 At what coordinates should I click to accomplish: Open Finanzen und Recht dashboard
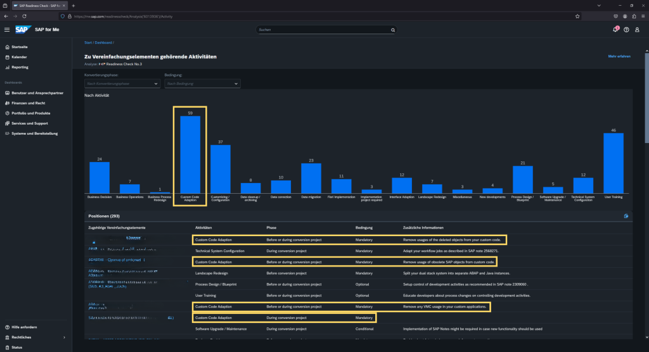[28, 103]
